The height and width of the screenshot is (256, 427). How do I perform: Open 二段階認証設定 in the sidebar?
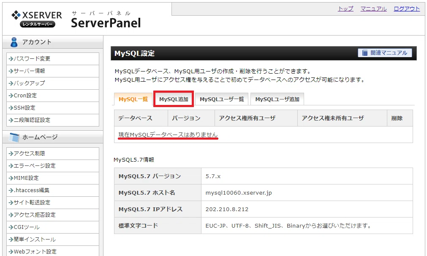53,120
